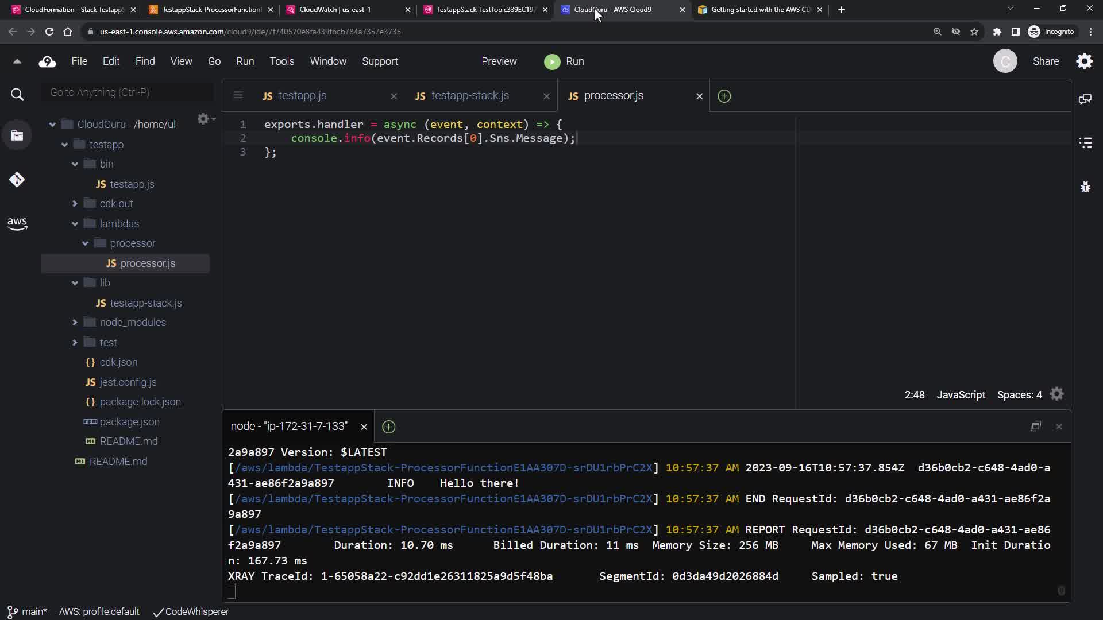Switch to the testapp-stack.js editor tab

pyautogui.click(x=469, y=96)
